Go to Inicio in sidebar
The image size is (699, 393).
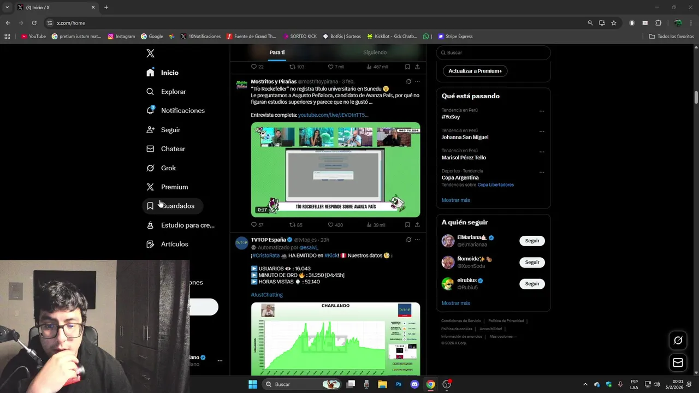(163, 73)
